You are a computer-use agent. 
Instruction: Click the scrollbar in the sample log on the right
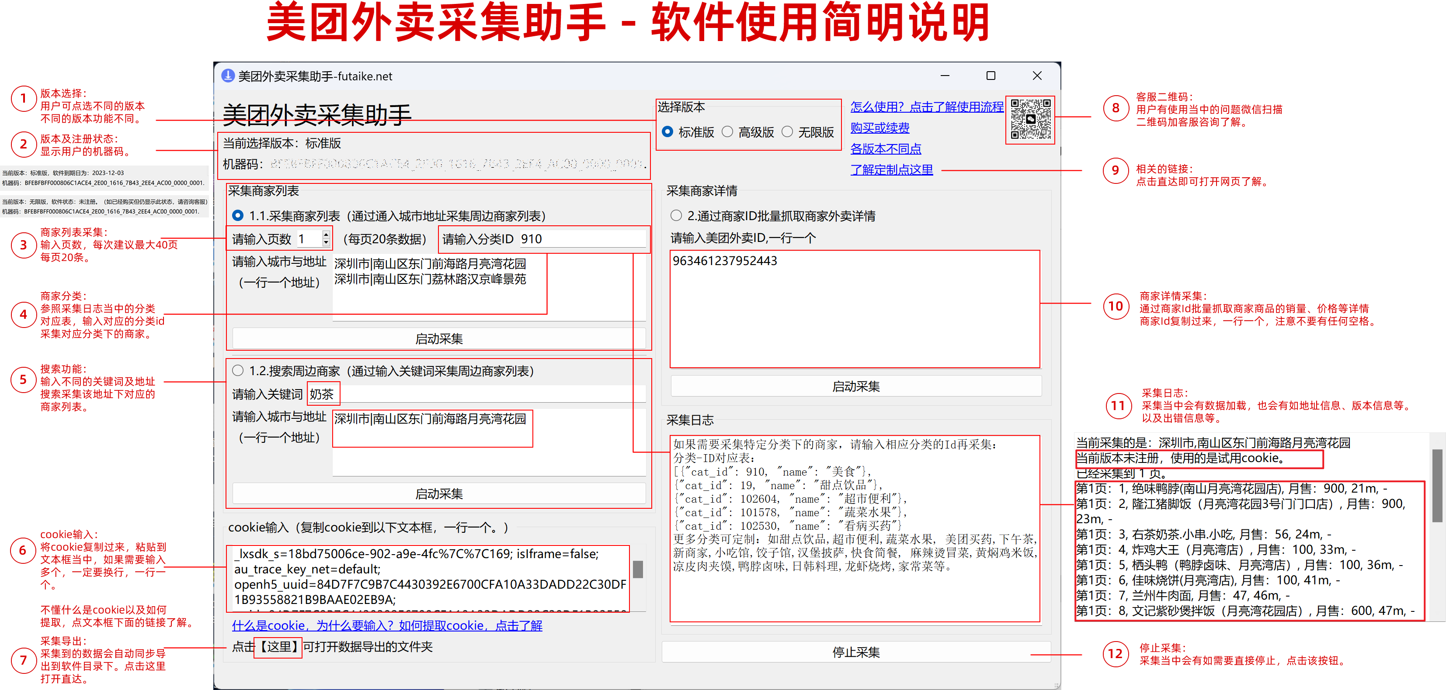tap(1437, 485)
